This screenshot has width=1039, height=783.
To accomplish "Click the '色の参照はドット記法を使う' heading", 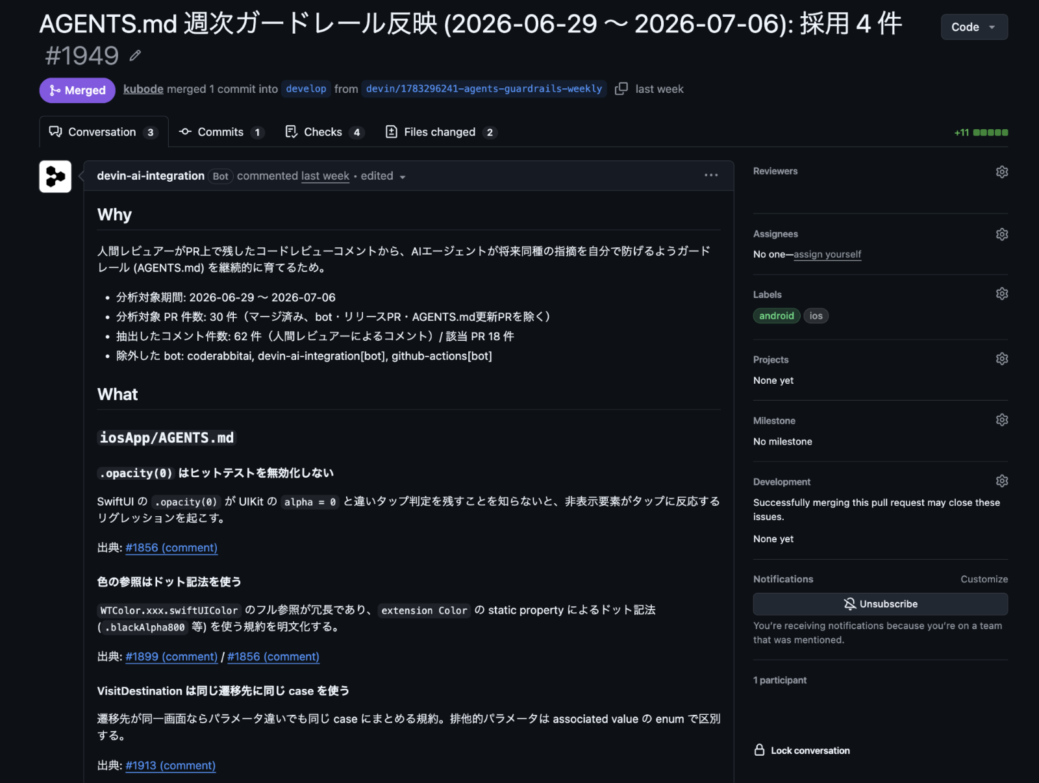I will [169, 582].
